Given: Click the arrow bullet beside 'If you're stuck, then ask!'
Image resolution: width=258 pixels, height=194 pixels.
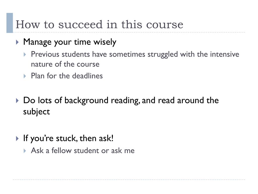Looking at the screenshot, I should tap(17, 139).
